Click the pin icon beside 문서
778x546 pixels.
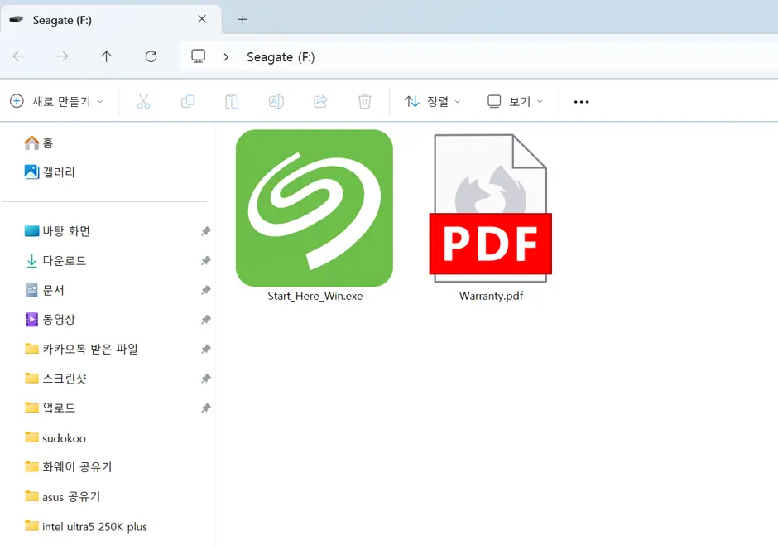tap(206, 290)
